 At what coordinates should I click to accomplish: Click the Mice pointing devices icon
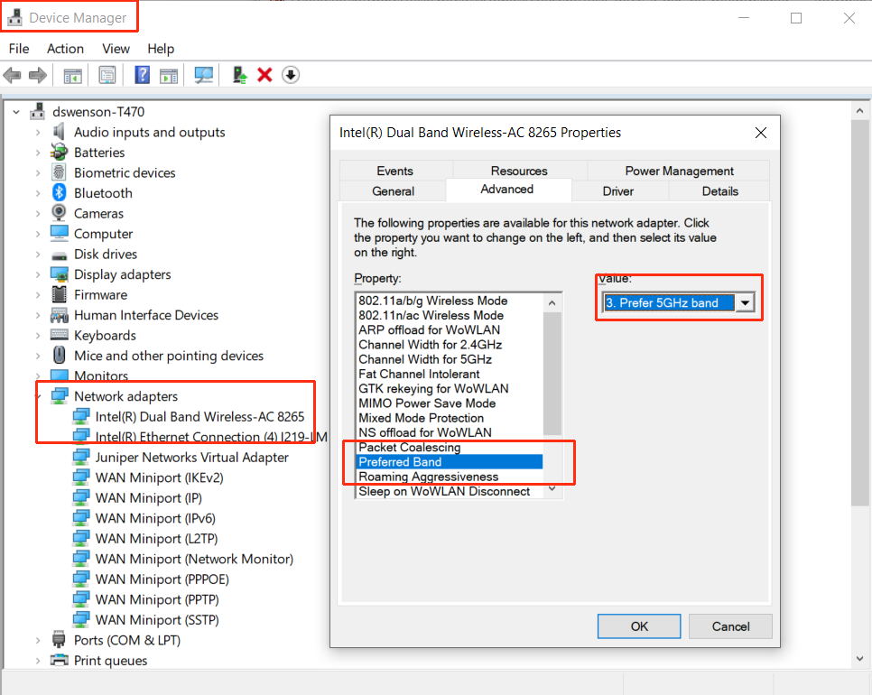pyautogui.click(x=59, y=356)
